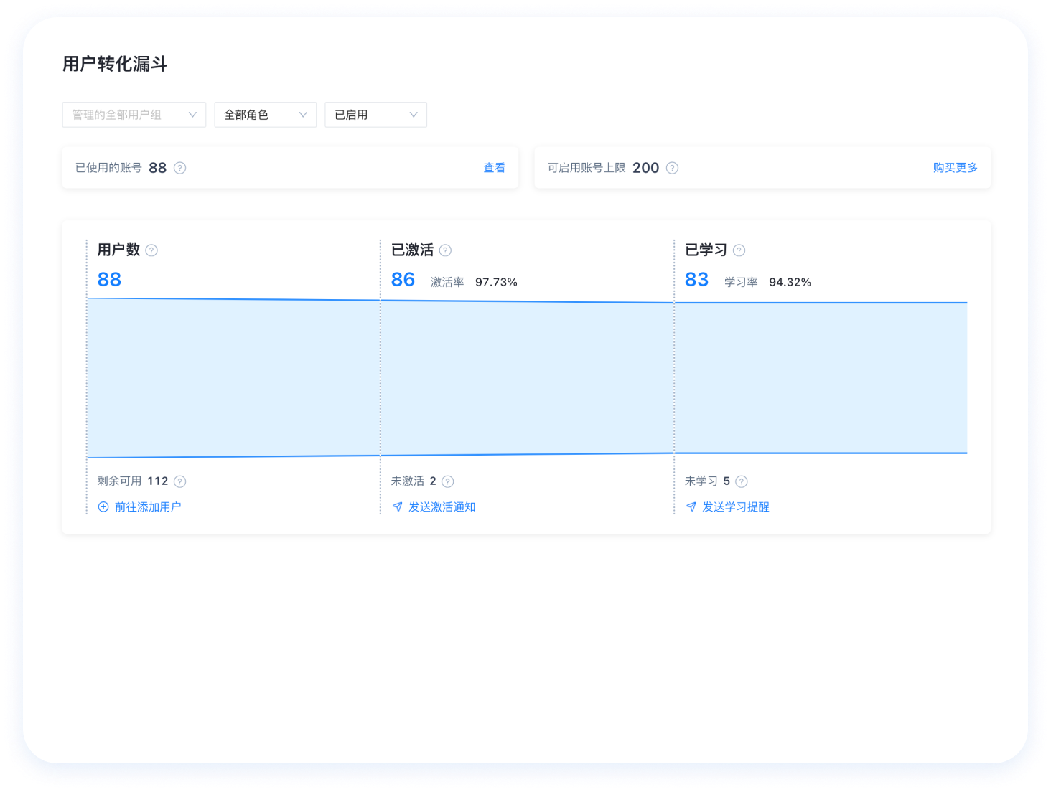Viewport: 1051px width, 792px height.
Task: Open help icon beside 可启用账号上限 200
Action: click(x=672, y=168)
